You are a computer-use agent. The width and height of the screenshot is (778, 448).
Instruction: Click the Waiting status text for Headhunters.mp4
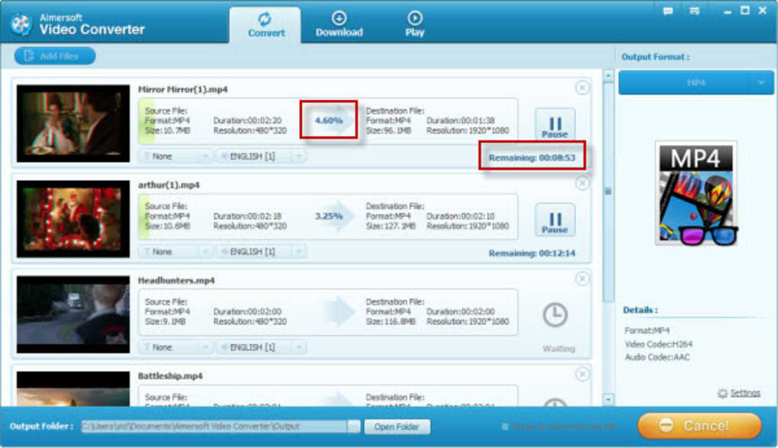coord(558,349)
